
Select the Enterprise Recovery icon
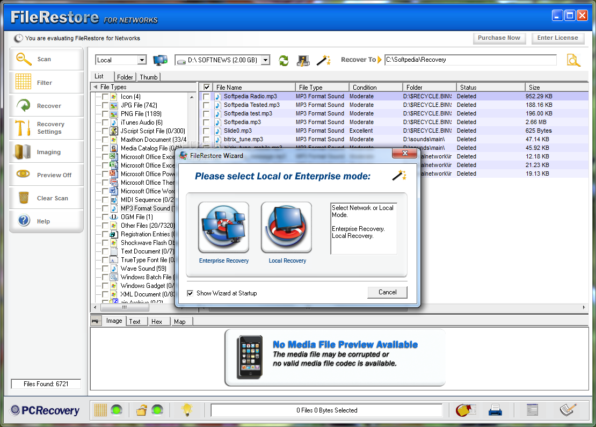point(223,227)
